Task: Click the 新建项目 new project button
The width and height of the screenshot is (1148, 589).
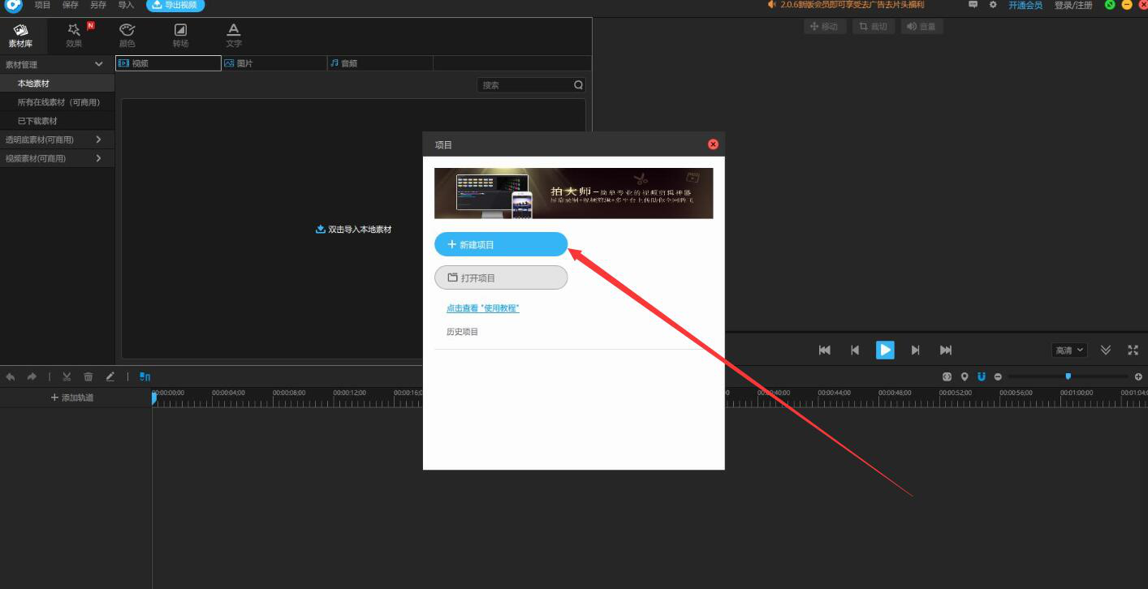Action: coord(500,244)
